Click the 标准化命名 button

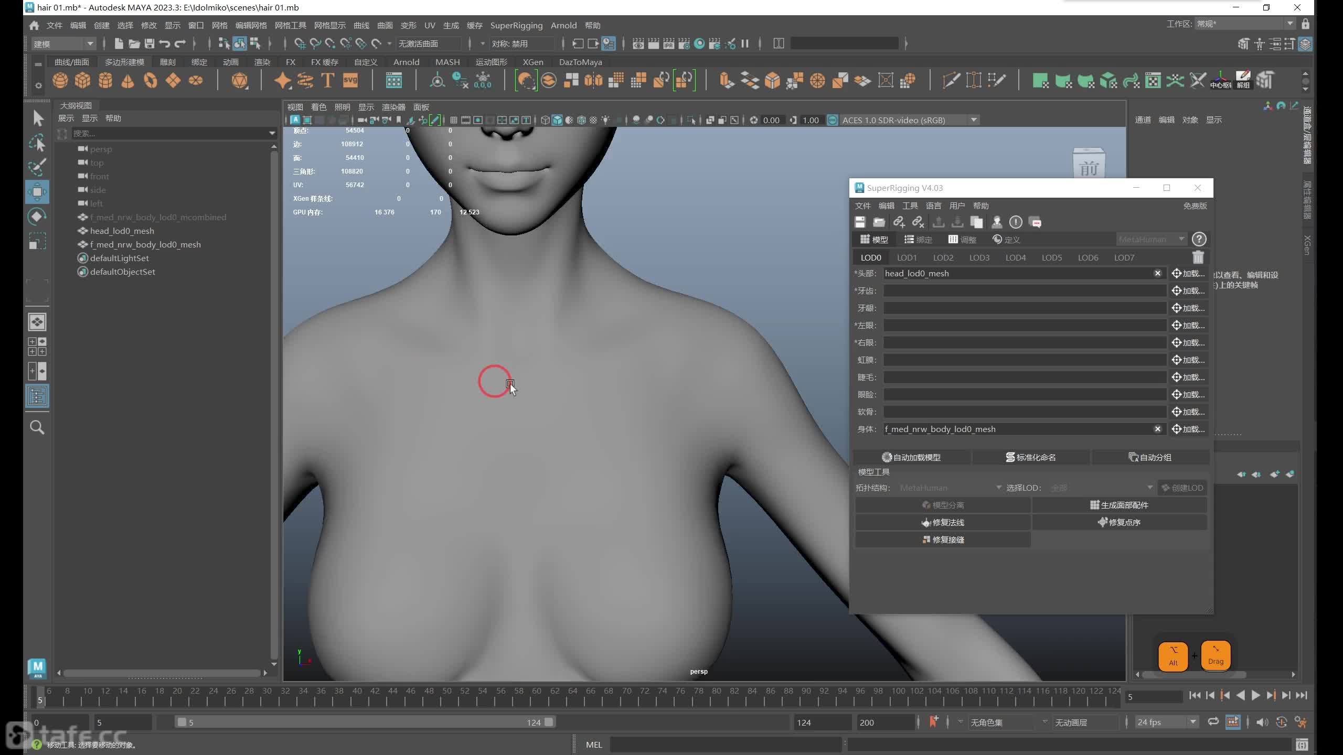pos(1031,457)
